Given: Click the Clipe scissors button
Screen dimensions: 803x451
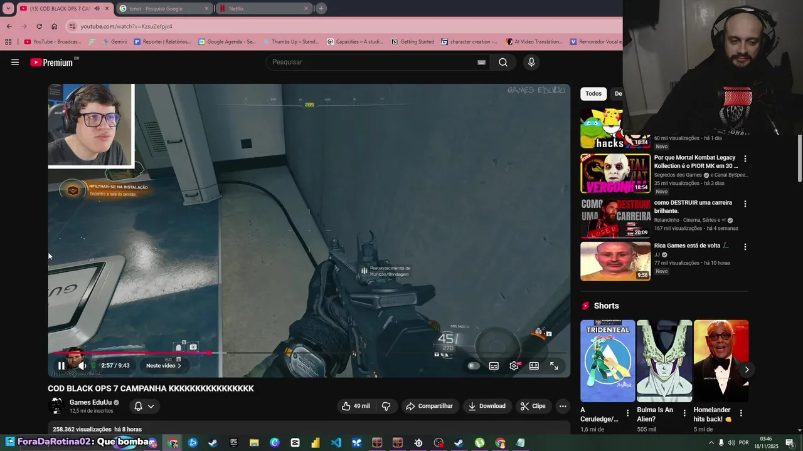Looking at the screenshot, I should (x=533, y=406).
